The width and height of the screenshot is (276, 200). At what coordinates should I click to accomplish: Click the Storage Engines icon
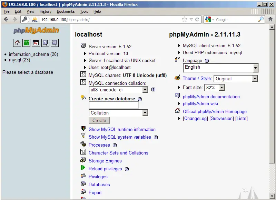point(83,160)
